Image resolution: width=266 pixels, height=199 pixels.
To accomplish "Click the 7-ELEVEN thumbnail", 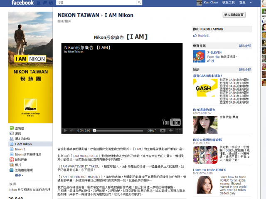I will point(199,57).
